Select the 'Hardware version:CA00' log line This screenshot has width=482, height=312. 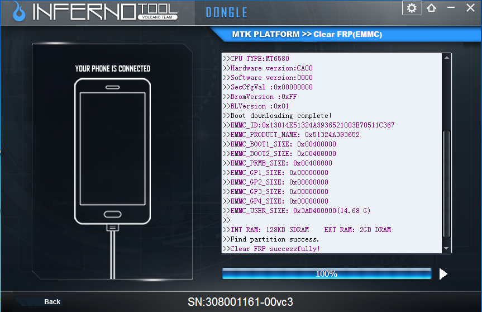pyautogui.click(x=268, y=68)
